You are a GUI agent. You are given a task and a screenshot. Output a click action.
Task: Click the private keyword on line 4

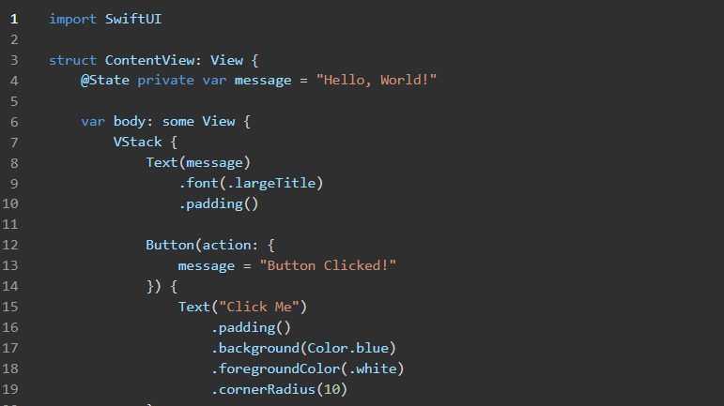[165, 81]
